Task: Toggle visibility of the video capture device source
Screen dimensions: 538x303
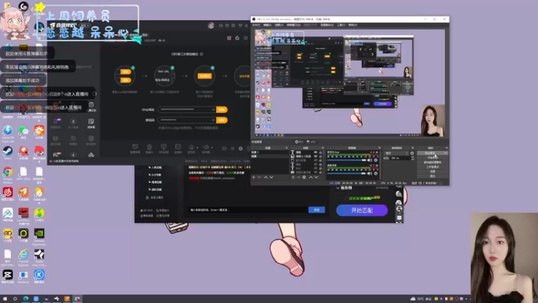Action: coord(315,172)
